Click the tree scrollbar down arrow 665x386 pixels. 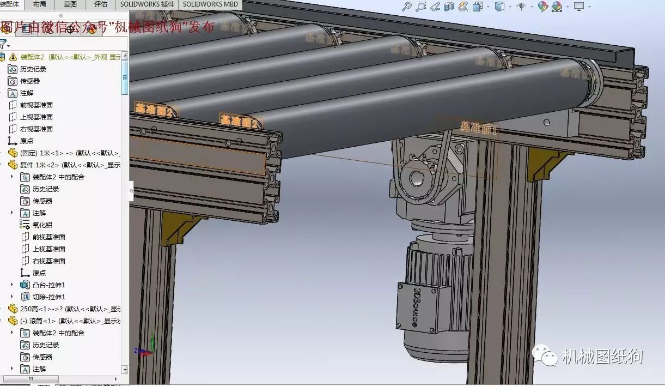[x=125, y=370]
